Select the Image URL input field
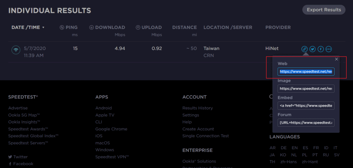The image size is (353, 168). point(306,89)
